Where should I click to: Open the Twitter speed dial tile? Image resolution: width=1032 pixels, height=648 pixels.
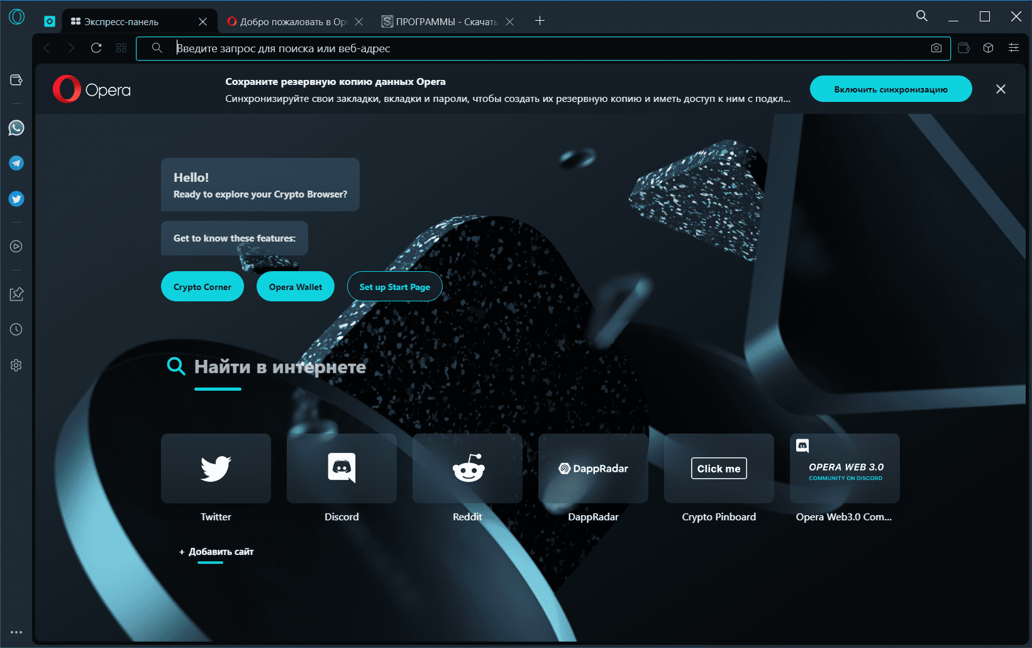click(216, 468)
